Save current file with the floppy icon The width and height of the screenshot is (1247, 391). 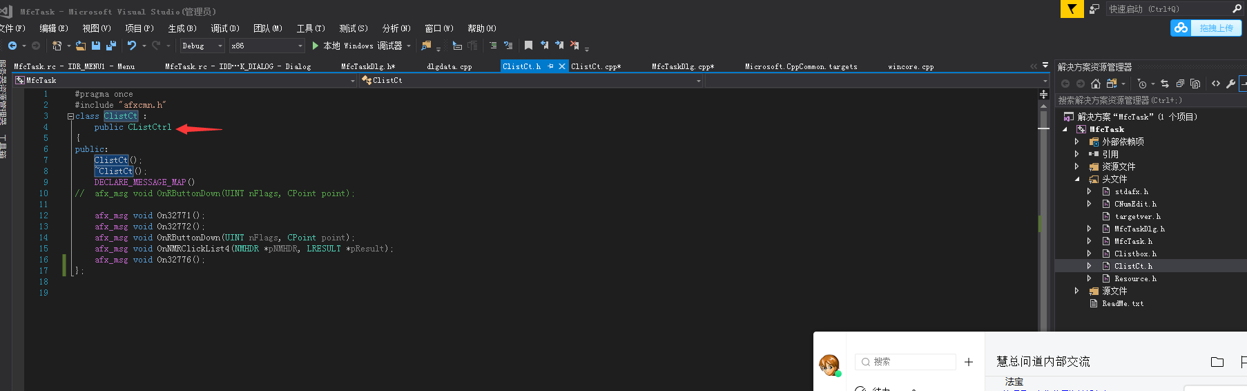click(x=96, y=46)
